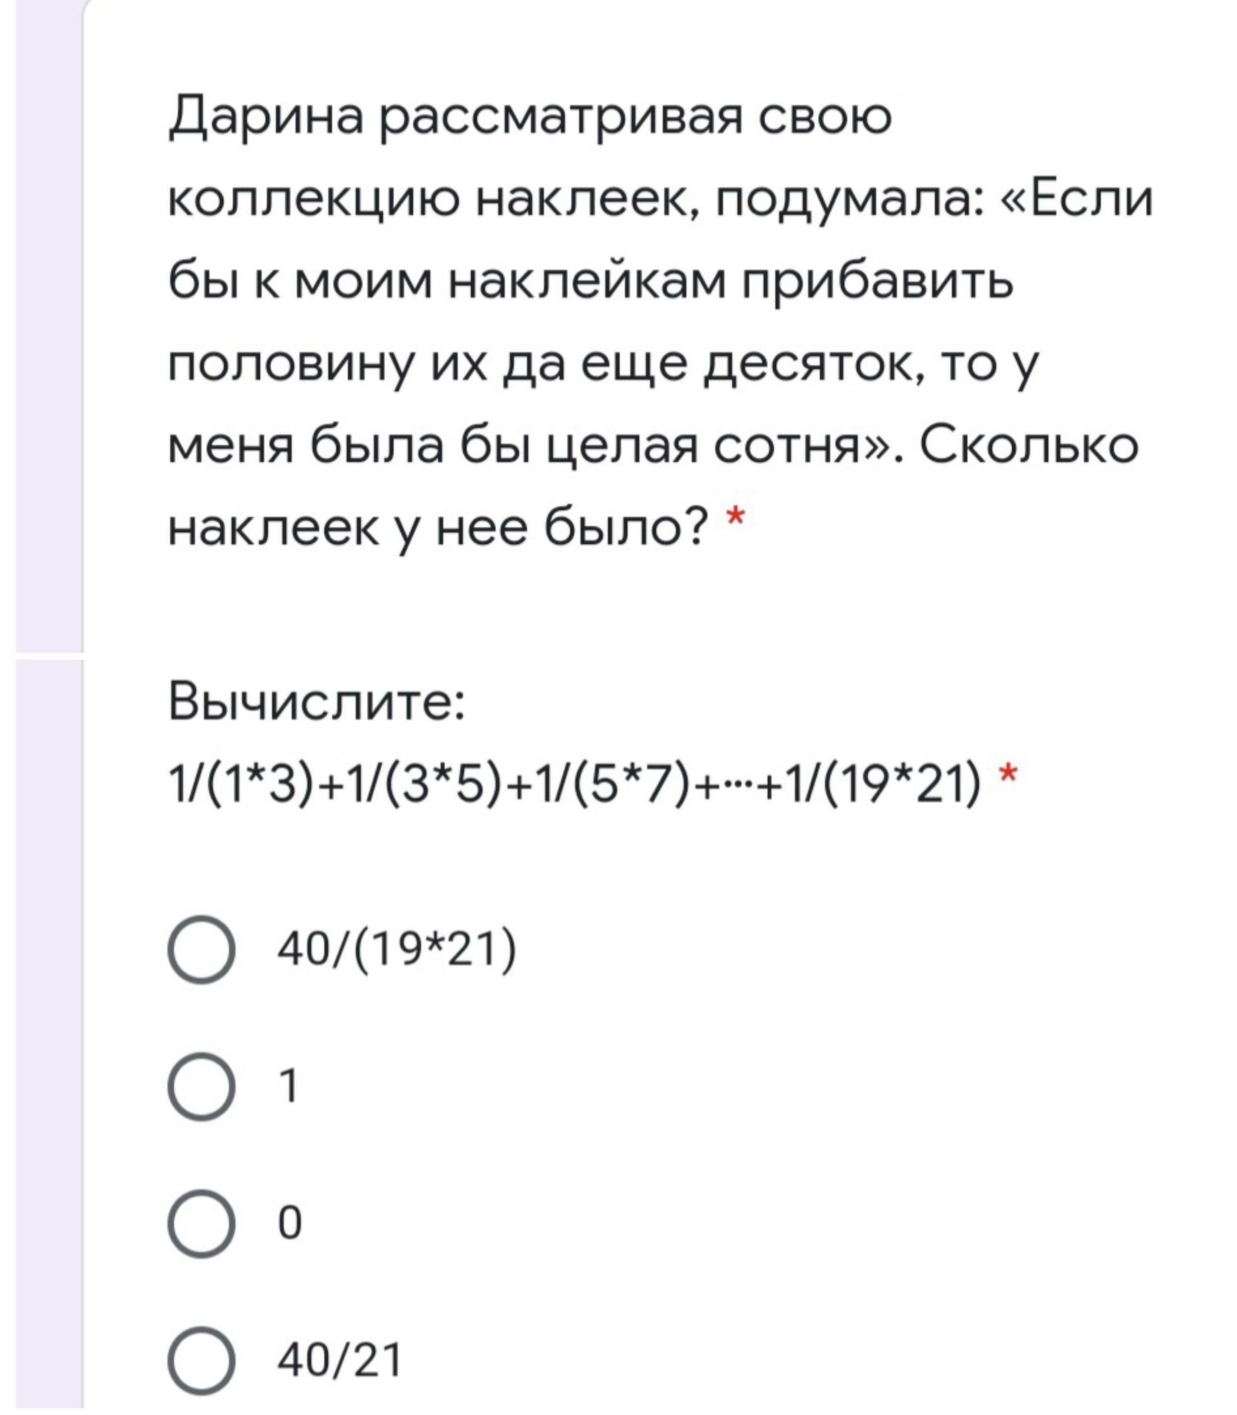Select the radio button for answer "1"

coord(201,1086)
